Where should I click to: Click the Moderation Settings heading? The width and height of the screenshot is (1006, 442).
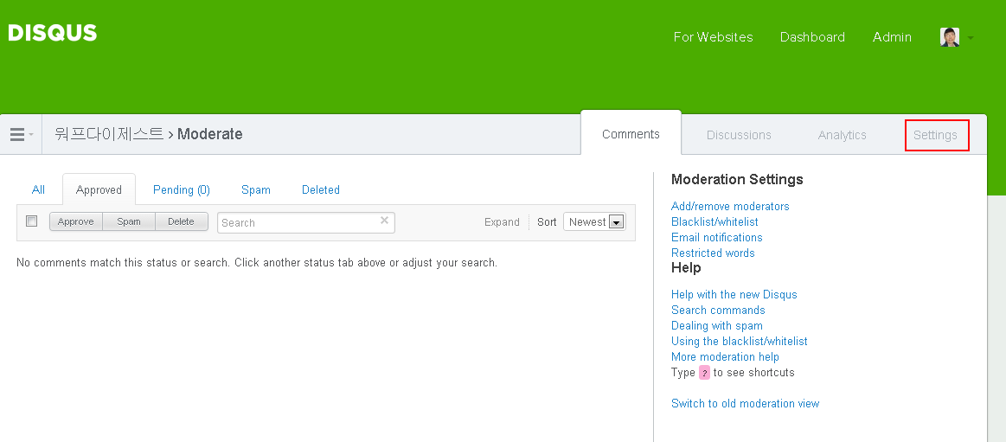pos(737,180)
